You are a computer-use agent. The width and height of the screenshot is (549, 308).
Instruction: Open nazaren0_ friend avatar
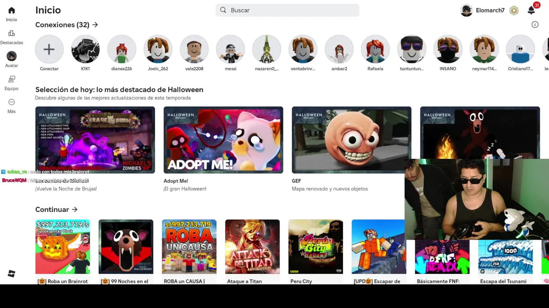(267, 49)
